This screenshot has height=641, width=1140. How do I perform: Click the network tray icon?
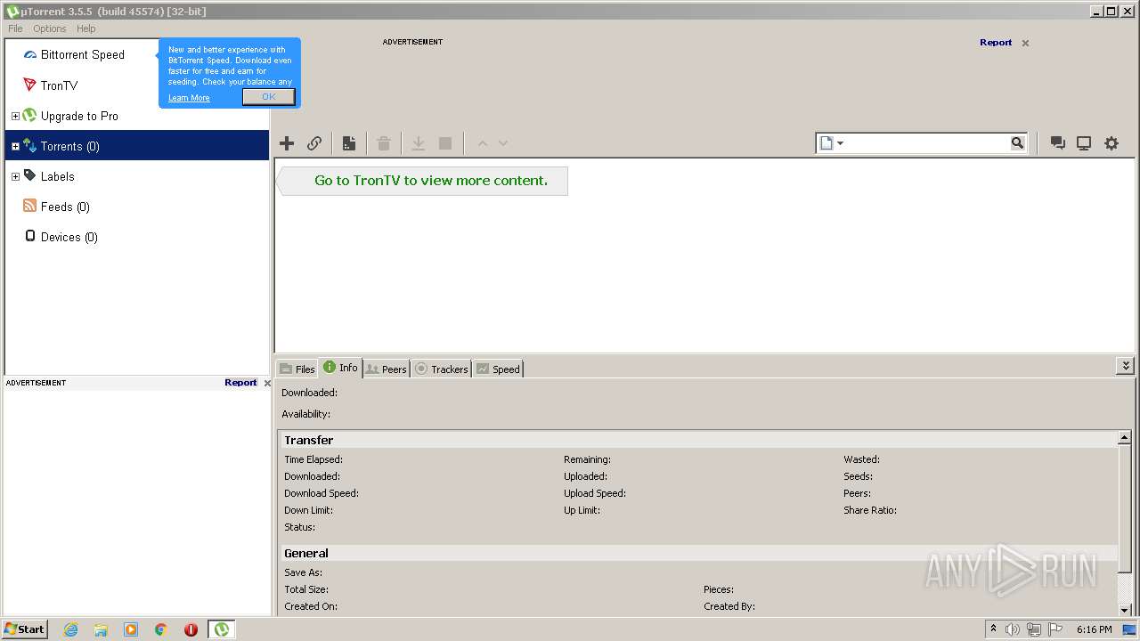[x=1034, y=629]
